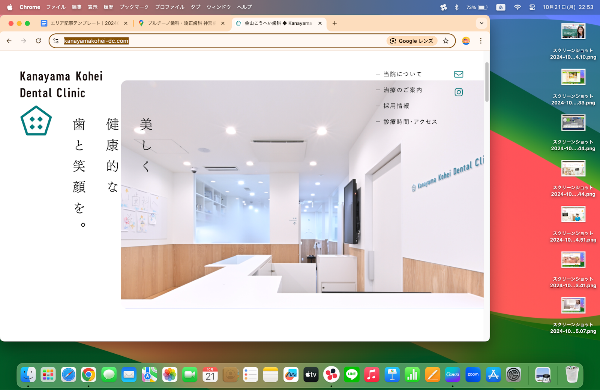This screenshot has height=390, width=600.
Task: Close the プルチーノ歯科 tab
Action: click(223, 23)
